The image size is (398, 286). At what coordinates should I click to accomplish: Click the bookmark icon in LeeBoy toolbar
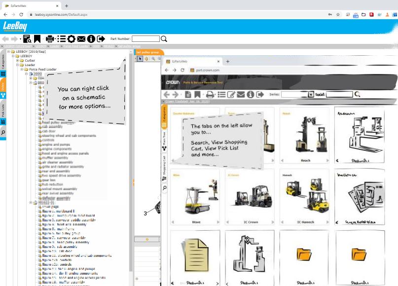(x=37, y=38)
